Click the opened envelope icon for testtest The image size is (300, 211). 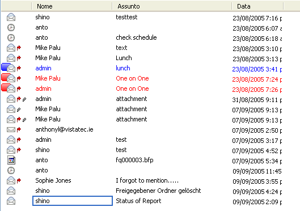pyautogui.click(x=11, y=17)
